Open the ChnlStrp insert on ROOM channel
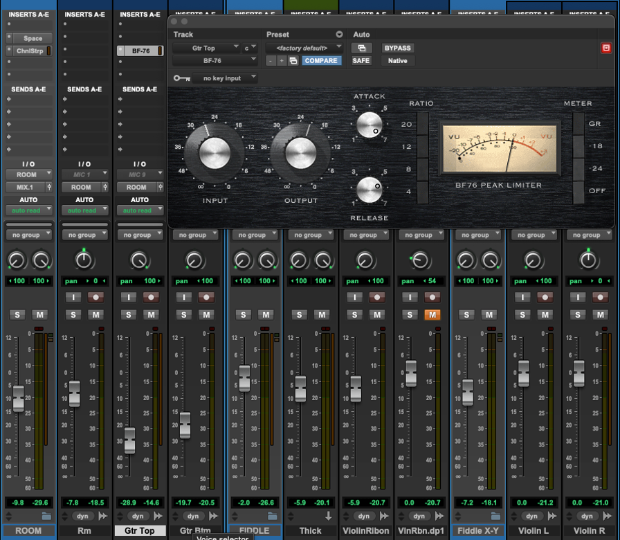 [30, 51]
